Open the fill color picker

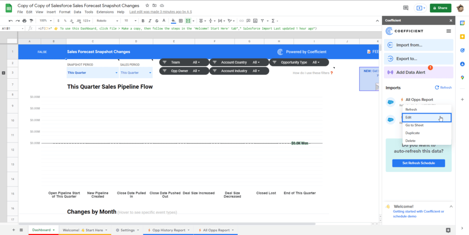[x=174, y=21]
